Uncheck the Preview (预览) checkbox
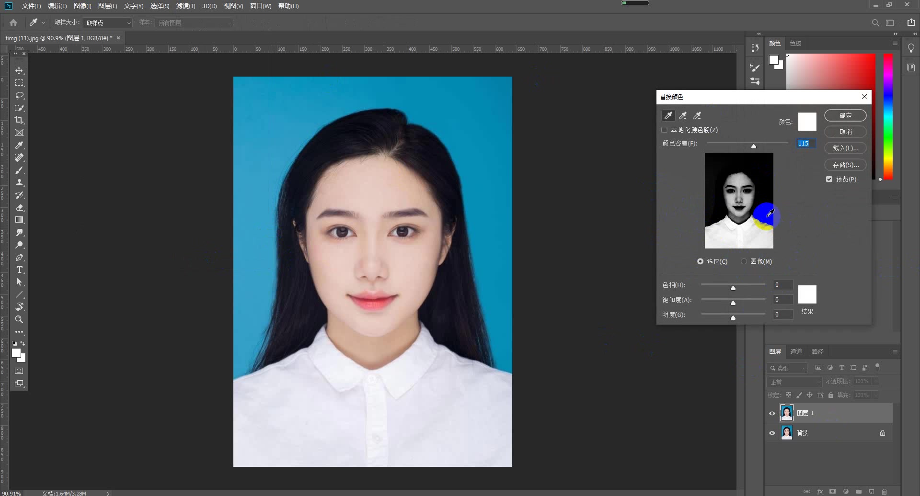The height and width of the screenshot is (496, 920). coord(829,179)
